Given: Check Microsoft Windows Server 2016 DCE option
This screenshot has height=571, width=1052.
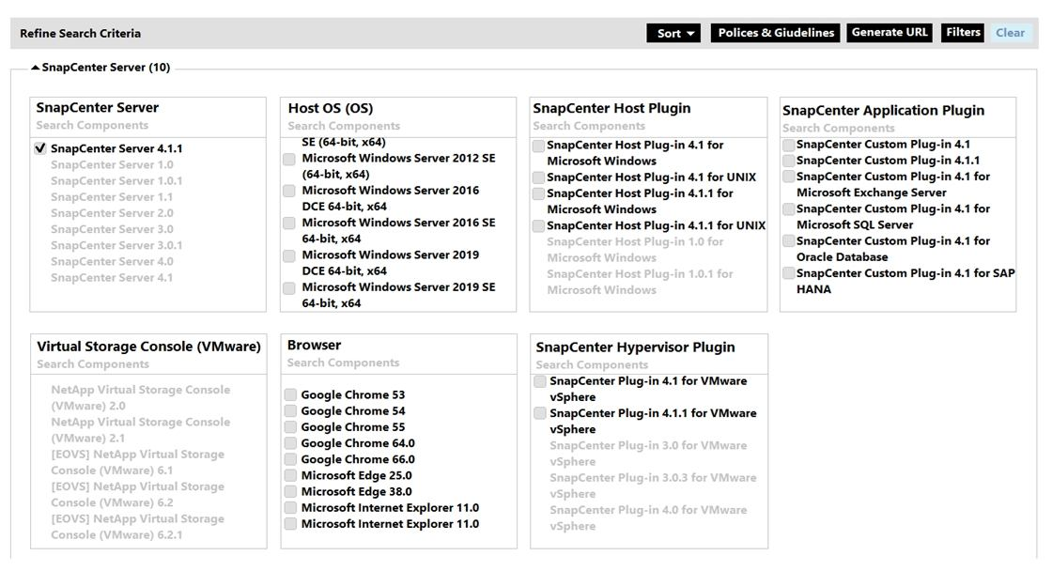Looking at the screenshot, I should [x=290, y=192].
